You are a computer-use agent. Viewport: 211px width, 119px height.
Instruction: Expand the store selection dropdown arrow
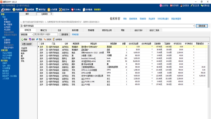point(194,26)
